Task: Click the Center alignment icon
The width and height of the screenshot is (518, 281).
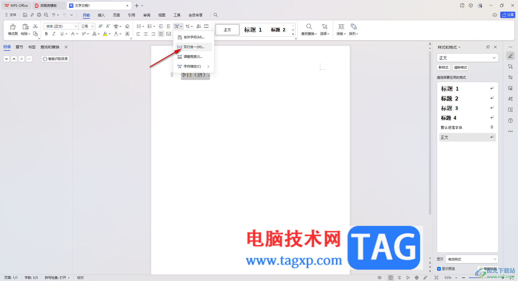Action: click(146, 34)
